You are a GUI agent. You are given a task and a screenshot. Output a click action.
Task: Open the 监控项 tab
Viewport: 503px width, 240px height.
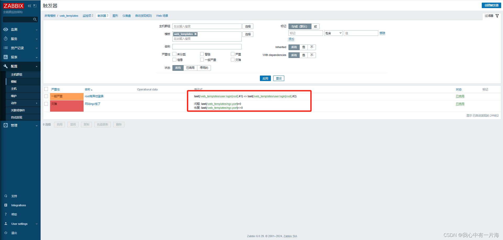tap(88, 16)
